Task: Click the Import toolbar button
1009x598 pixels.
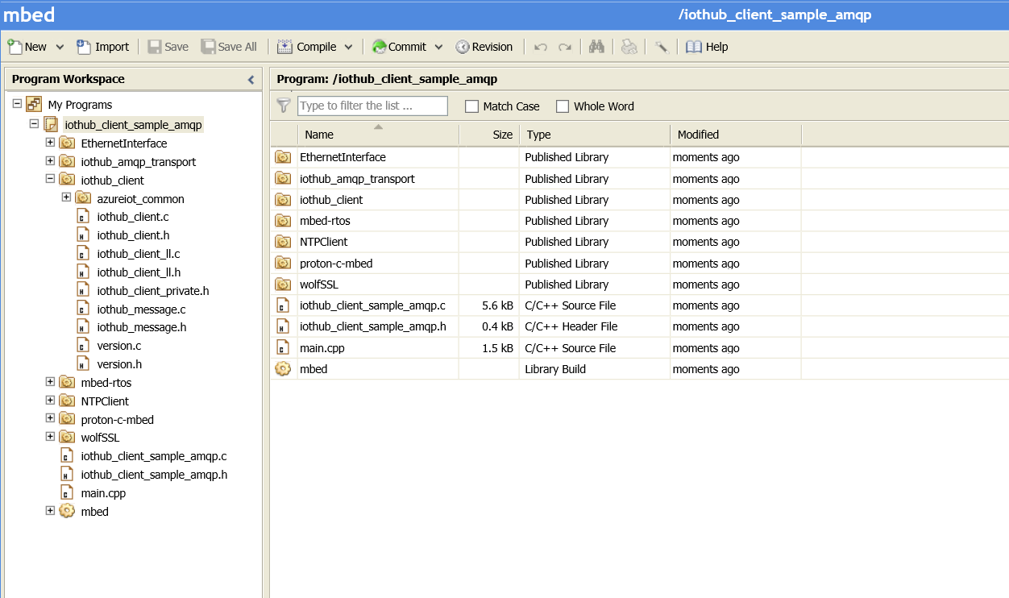Action: 103,47
